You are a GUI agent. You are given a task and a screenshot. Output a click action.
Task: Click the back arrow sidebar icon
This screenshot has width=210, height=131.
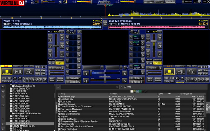click(x=3, y=105)
